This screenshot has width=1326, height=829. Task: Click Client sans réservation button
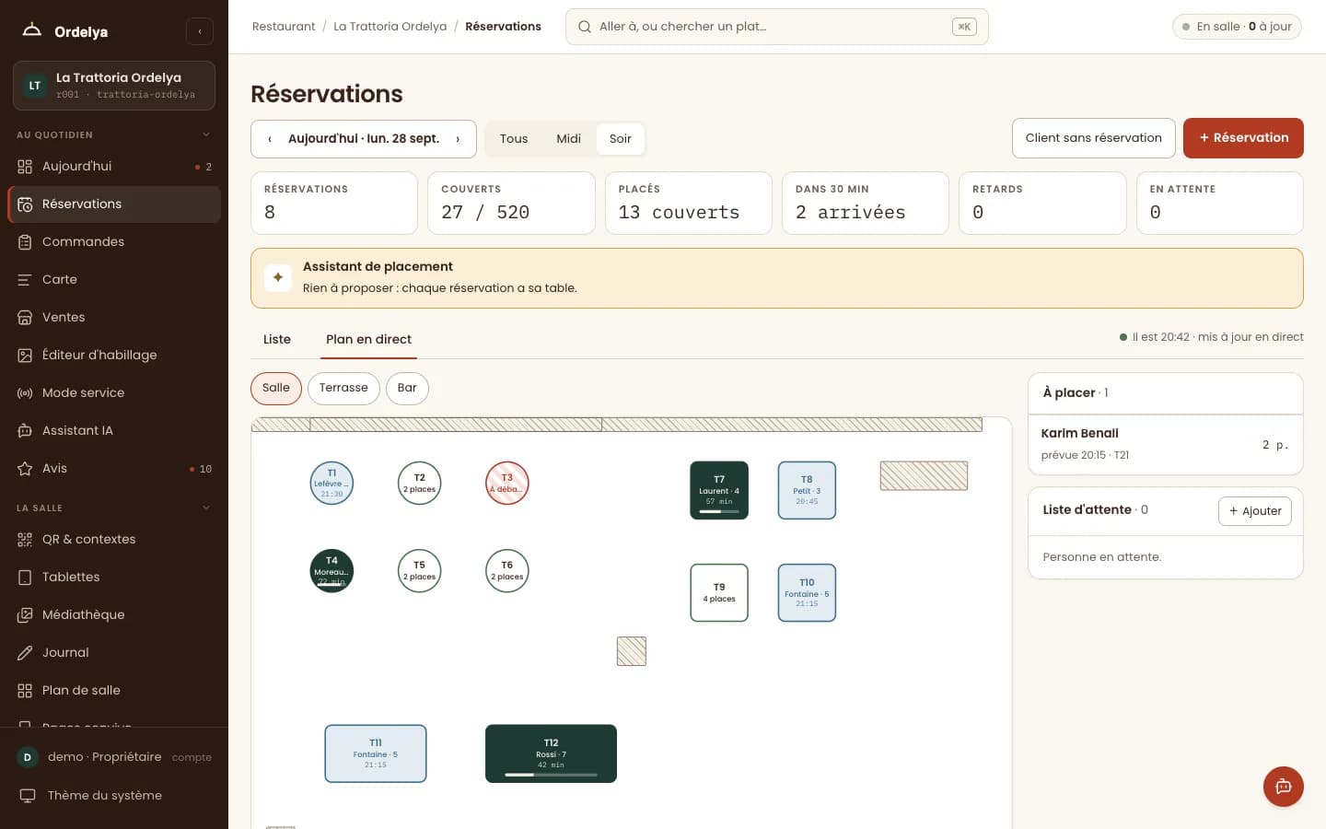(x=1094, y=138)
